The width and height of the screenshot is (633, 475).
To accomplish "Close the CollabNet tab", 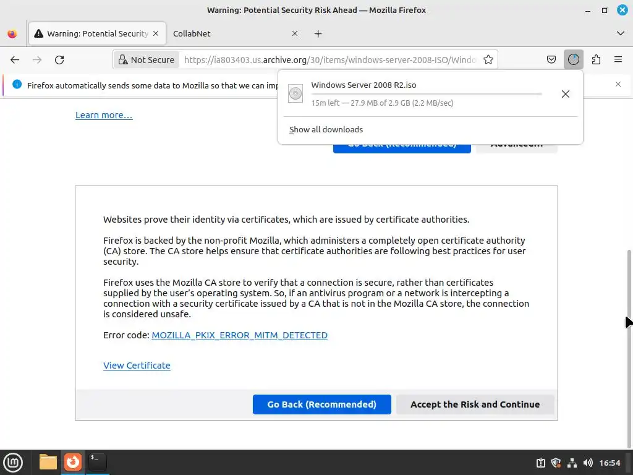I will click(295, 33).
